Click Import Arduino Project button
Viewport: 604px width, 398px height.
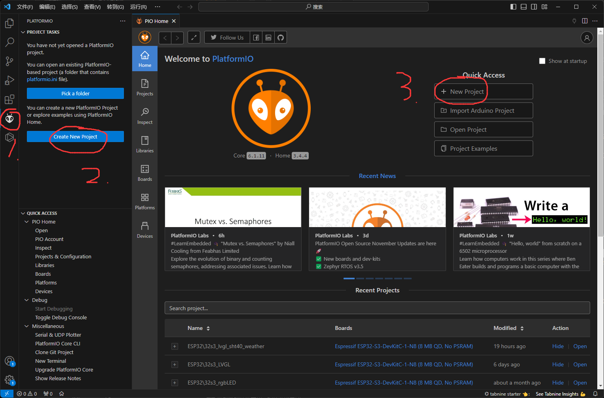tap(483, 110)
